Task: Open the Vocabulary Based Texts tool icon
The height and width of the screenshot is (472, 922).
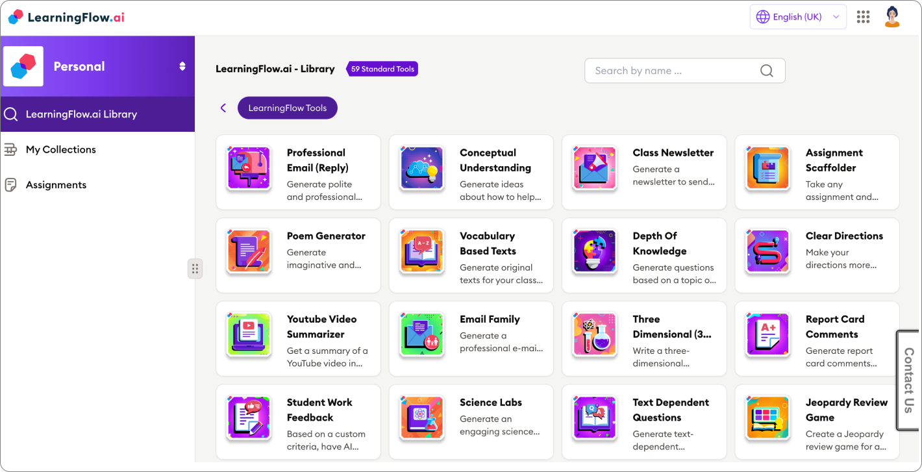Action: 422,251
